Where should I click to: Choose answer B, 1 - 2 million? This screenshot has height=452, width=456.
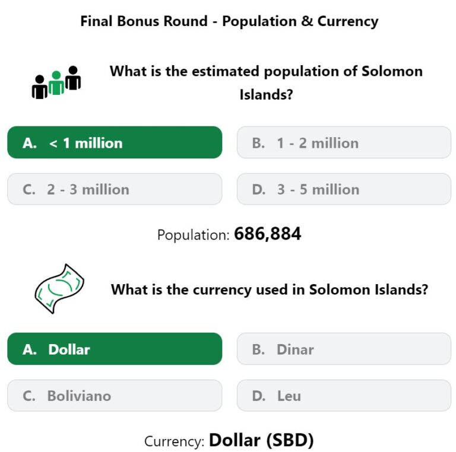(x=344, y=142)
